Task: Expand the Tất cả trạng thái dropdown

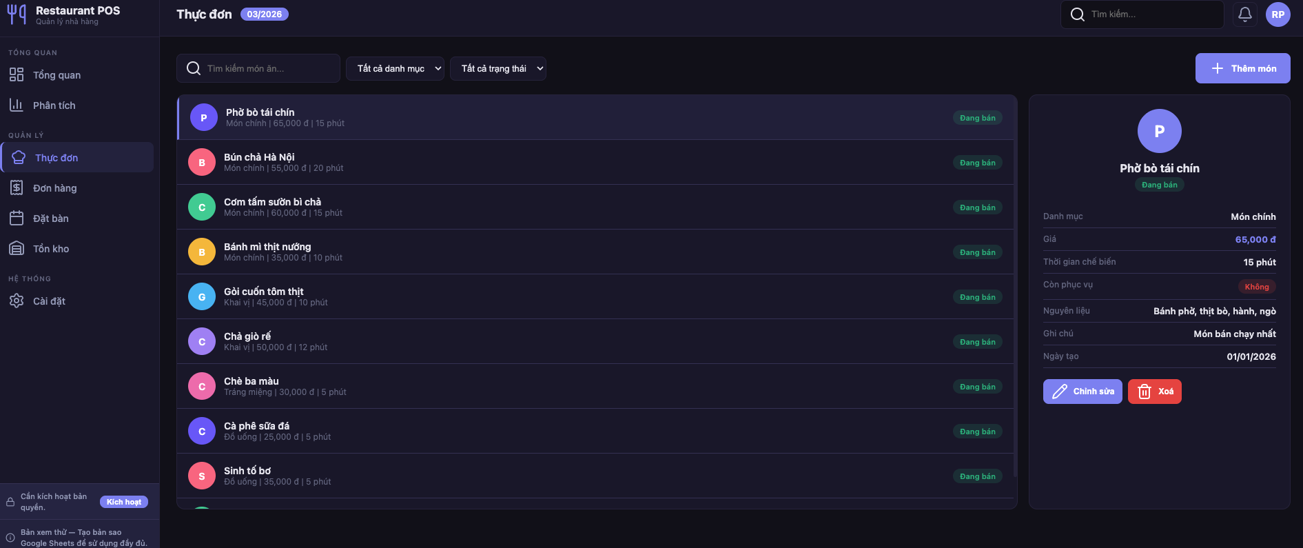Action: pyautogui.click(x=497, y=69)
